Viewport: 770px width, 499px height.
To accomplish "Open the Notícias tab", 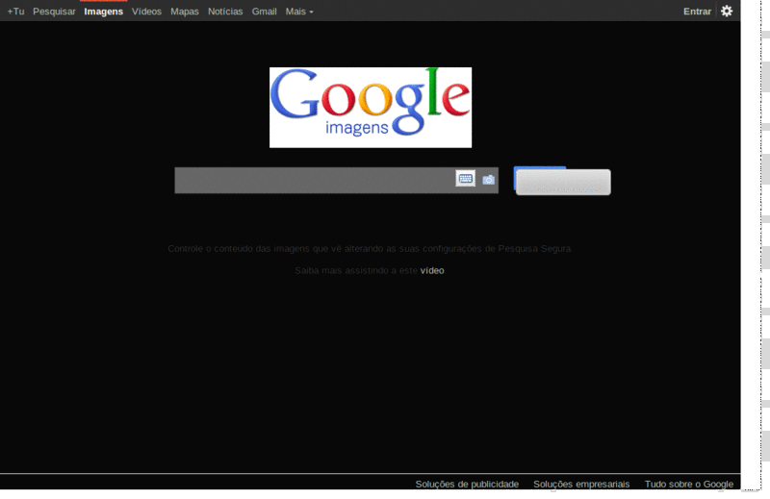I will (225, 12).
